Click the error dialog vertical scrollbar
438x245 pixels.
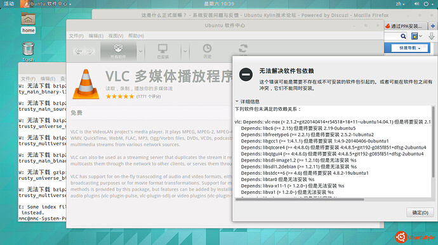[434, 142]
